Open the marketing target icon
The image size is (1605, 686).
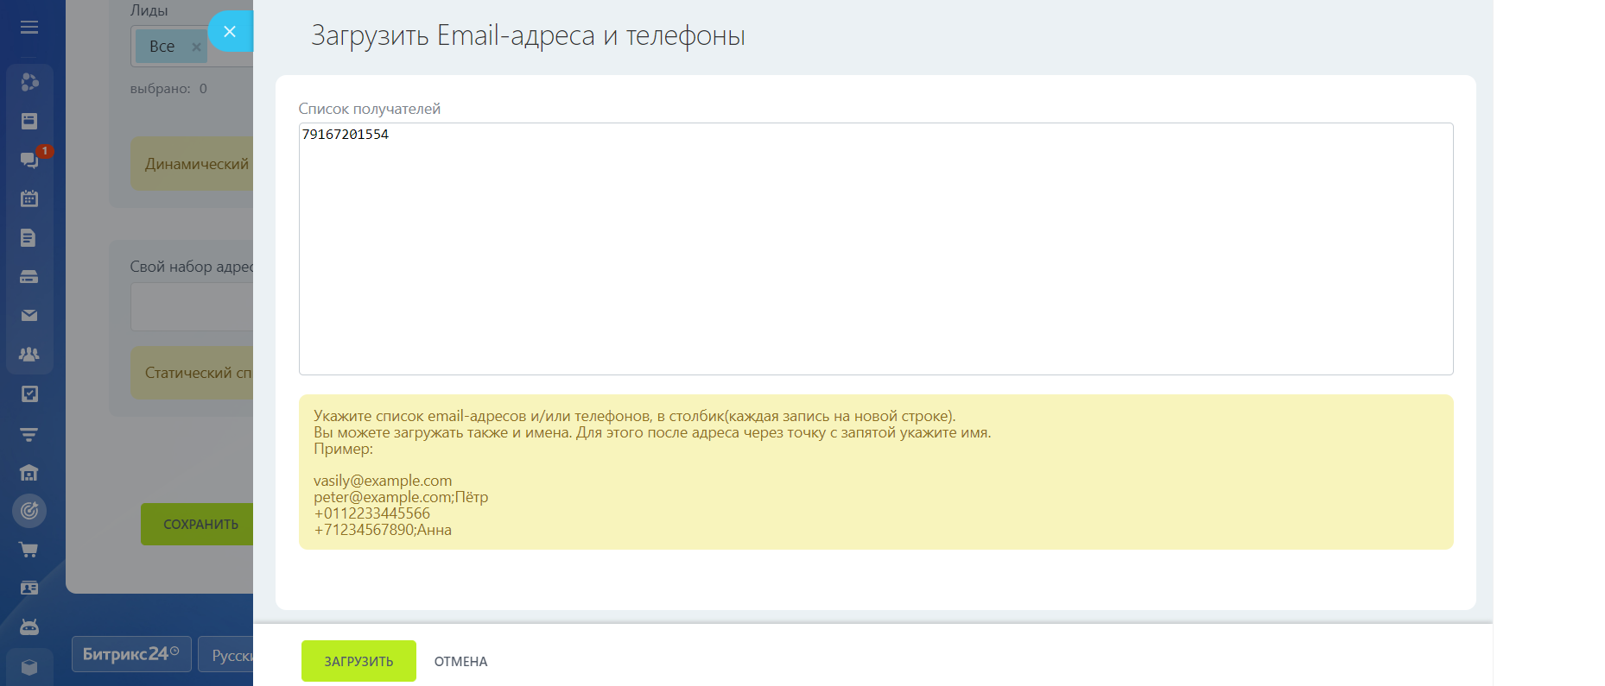coord(29,511)
